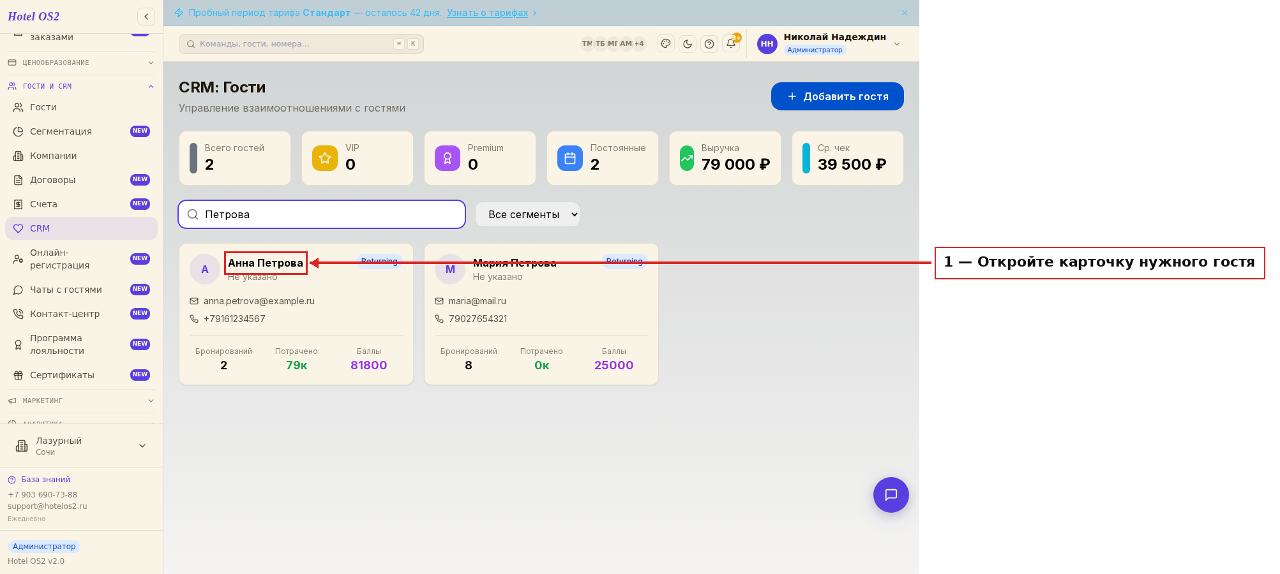Click the Контакт-центр phone icon
1280x574 pixels.
pyautogui.click(x=18, y=314)
